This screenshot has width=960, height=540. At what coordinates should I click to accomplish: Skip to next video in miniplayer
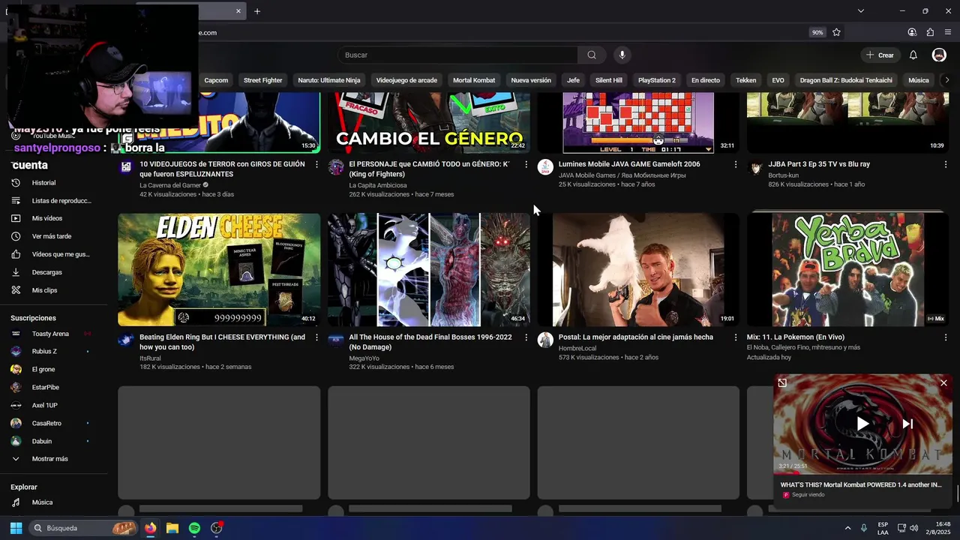[907, 424]
